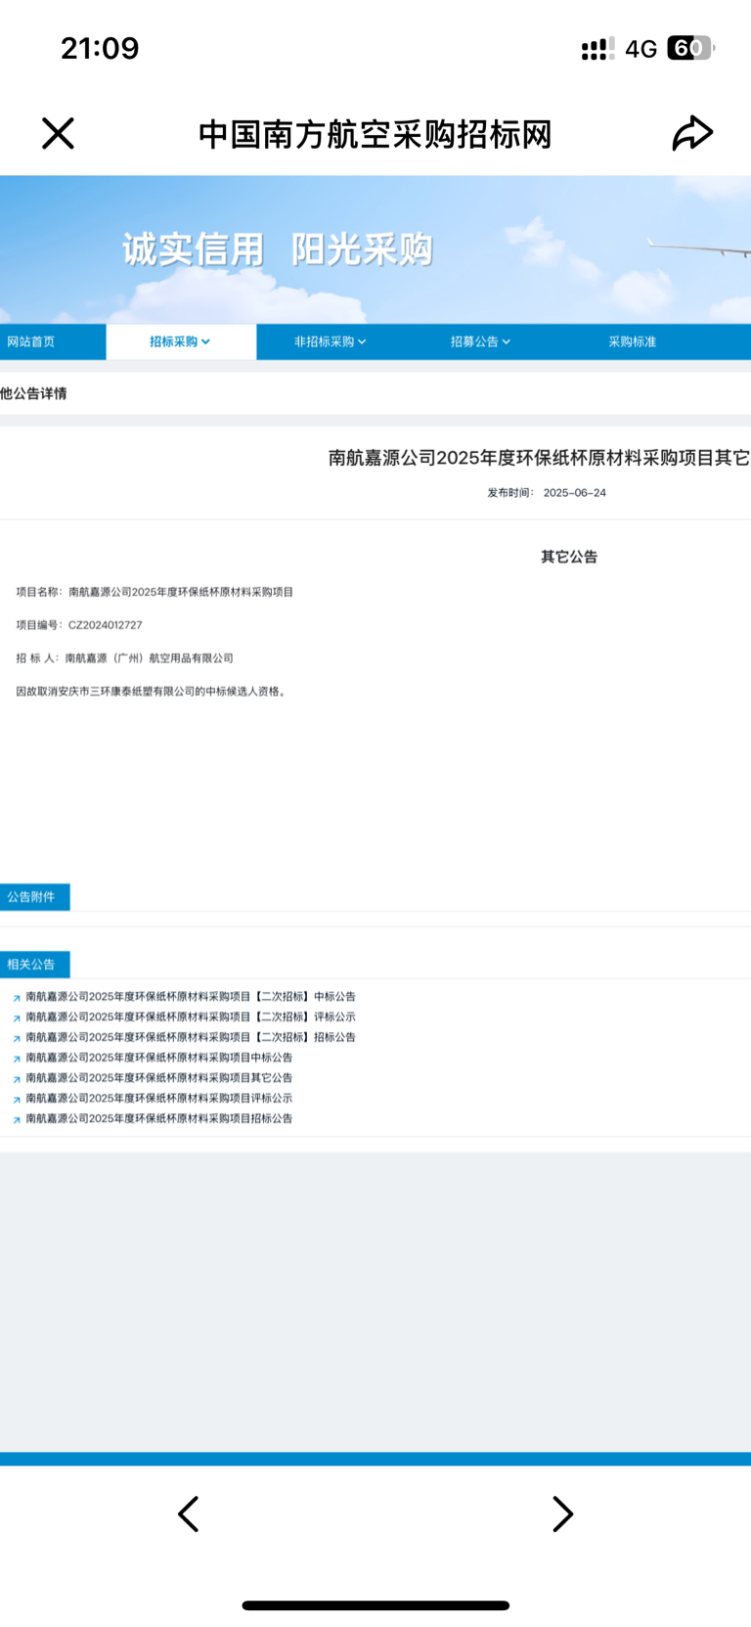
Task: Tap the 他公告详情 breadcrumb text
Action: tap(33, 393)
